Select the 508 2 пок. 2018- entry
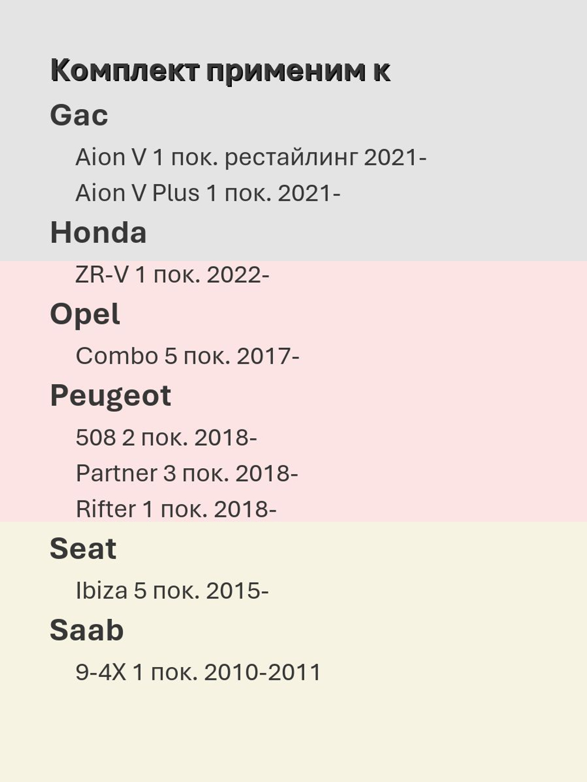The height and width of the screenshot is (782, 587). pyautogui.click(x=166, y=438)
